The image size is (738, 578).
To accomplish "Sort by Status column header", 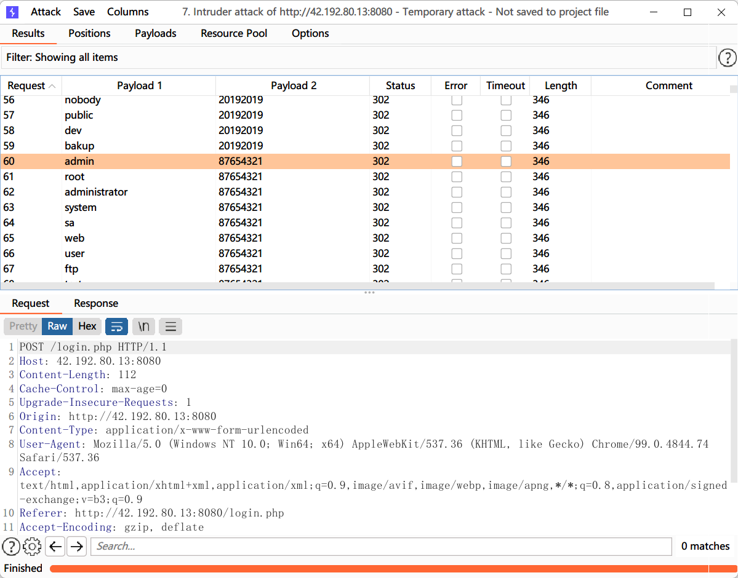I will click(401, 85).
